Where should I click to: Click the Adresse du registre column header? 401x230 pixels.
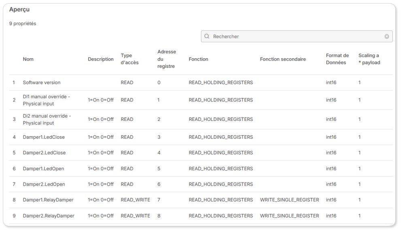[x=167, y=59]
